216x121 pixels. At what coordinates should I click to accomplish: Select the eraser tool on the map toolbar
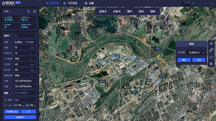(x=211, y=63)
